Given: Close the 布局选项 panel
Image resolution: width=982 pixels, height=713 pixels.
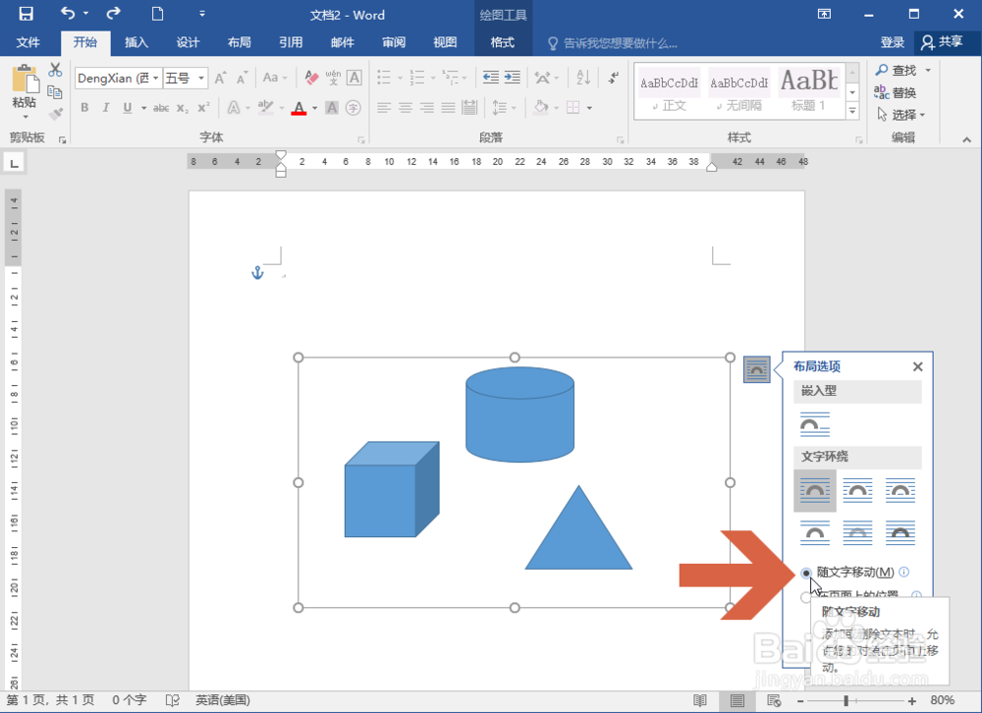Looking at the screenshot, I should 917,366.
